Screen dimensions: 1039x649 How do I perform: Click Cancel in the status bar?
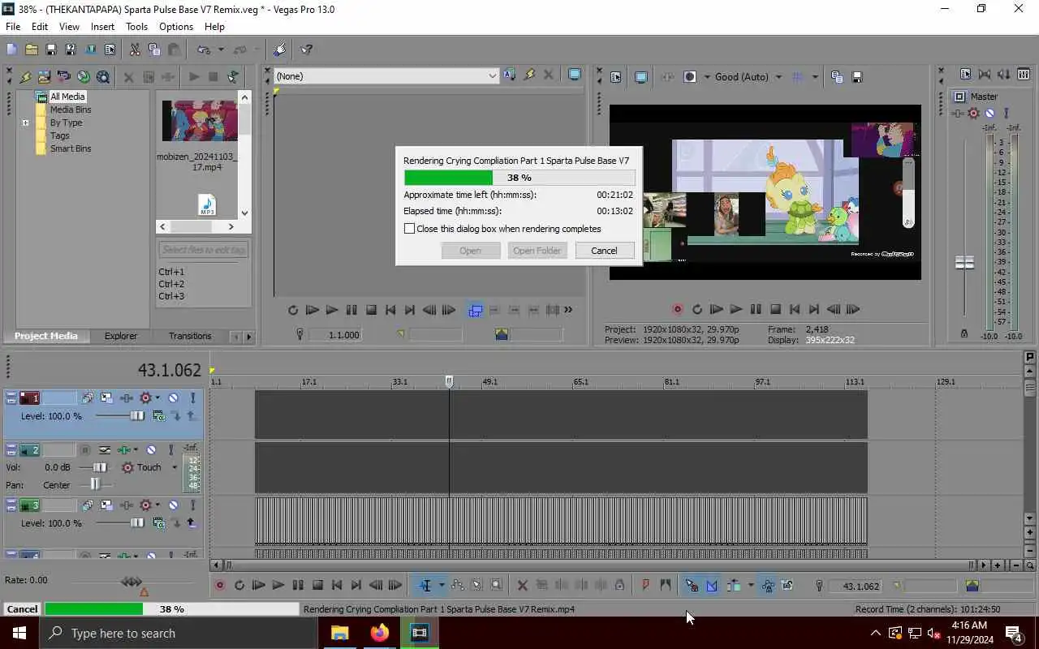[x=22, y=609]
